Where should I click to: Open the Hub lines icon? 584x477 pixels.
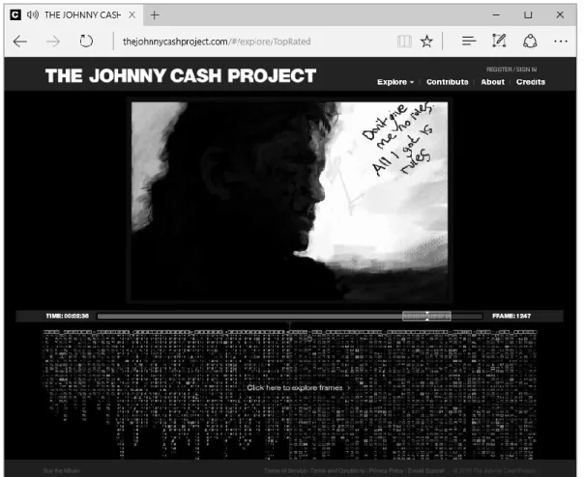(x=469, y=41)
